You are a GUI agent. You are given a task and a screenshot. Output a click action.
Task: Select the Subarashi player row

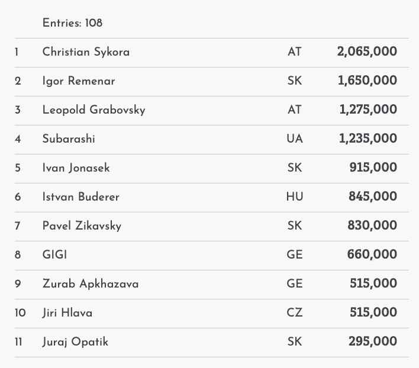[69, 139]
